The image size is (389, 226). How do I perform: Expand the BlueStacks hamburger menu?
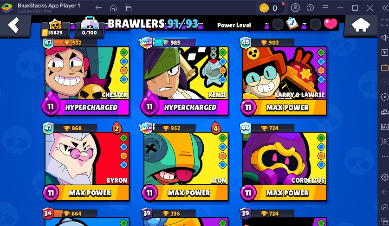tap(325, 8)
